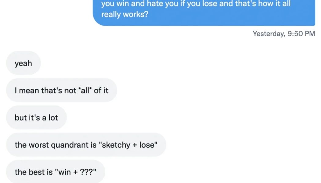Viewport: 321px width, 183px height.
Task: Click the "Yesterday, 9:50 PM" timestamp
Action: (x=284, y=34)
